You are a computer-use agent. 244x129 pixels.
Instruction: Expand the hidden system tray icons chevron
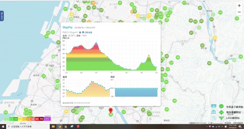(x=207, y=127)
